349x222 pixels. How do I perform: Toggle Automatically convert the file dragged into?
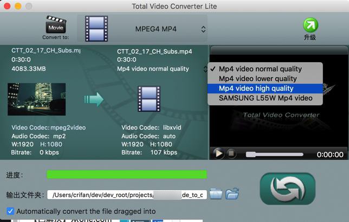click(x=10, y=211)
